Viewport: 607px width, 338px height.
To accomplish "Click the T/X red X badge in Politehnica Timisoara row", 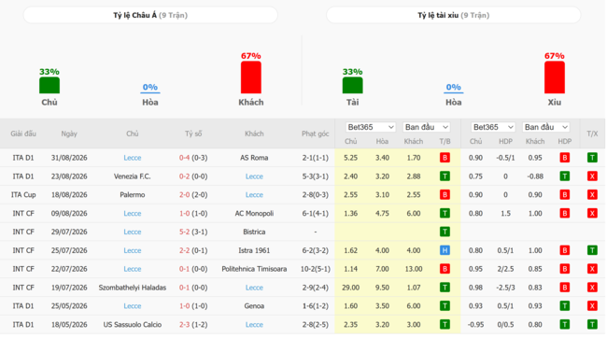I will click(592, 269).
